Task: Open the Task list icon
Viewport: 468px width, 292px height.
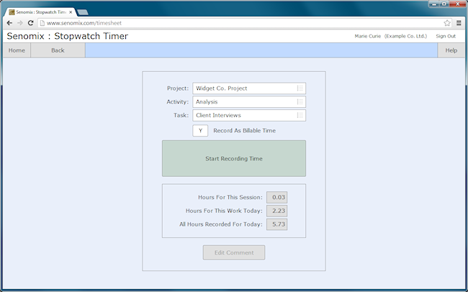Action: (x=300, y=115)
